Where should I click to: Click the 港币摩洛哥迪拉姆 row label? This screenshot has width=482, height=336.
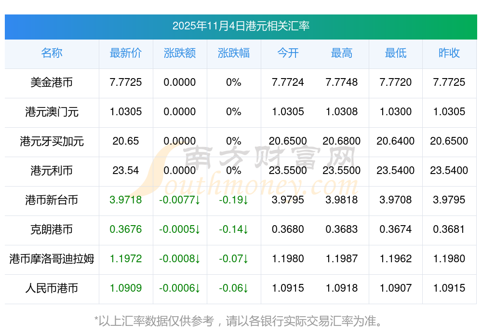point(52,259)
